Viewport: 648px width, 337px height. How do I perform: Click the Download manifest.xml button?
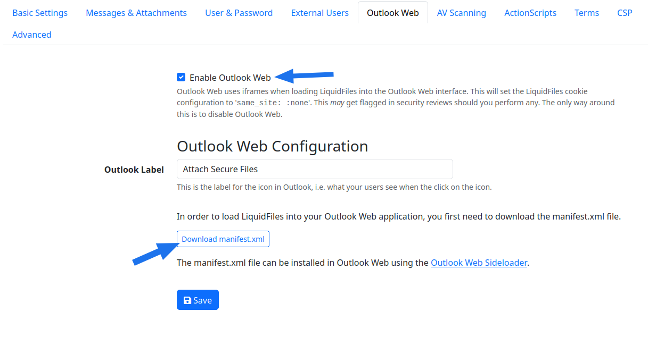tap(223, 239)
